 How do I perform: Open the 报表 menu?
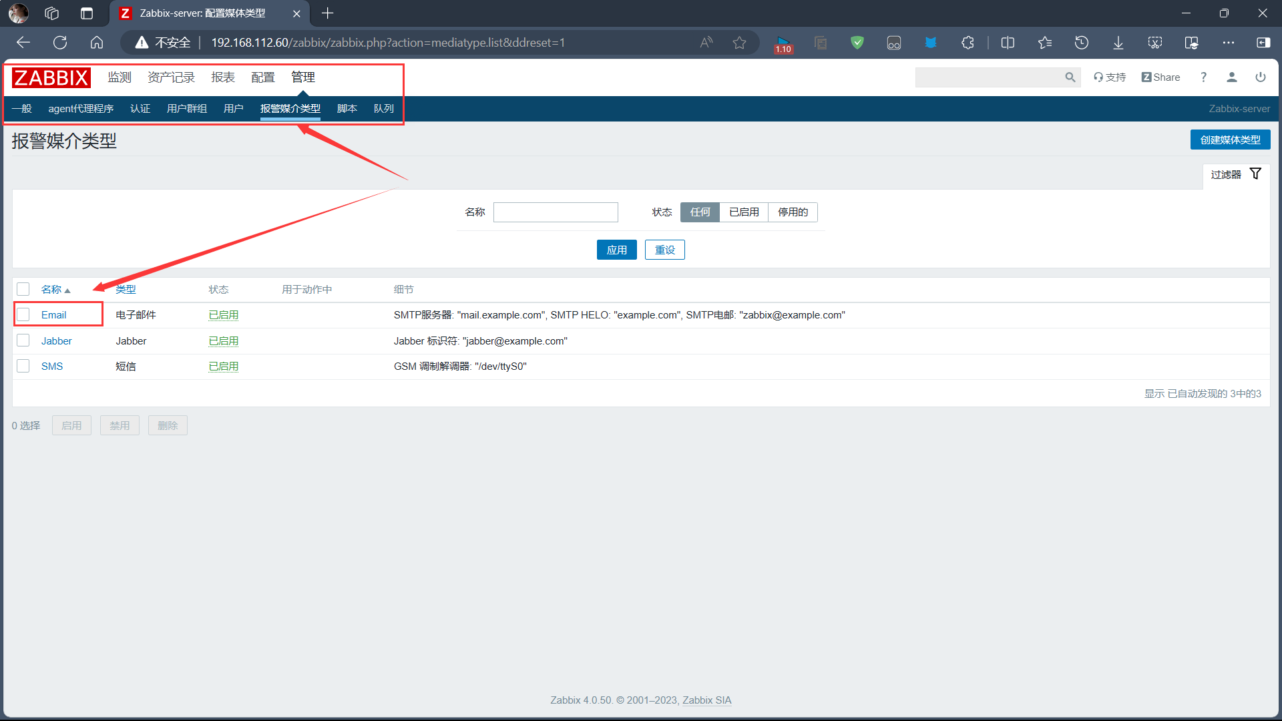(x=223, y=77)
